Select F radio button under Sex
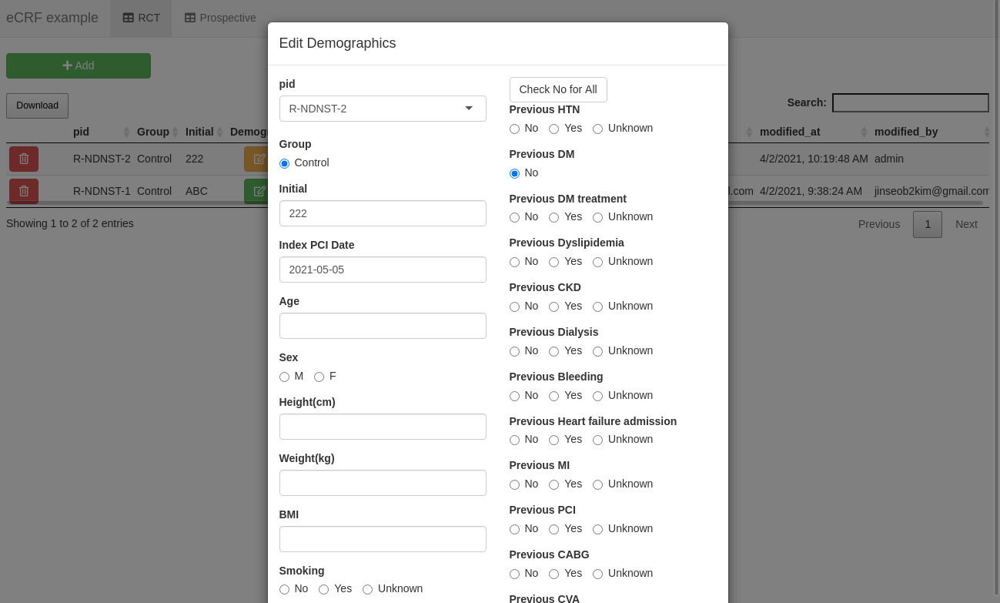1000x603 pixels. (319, 377)
